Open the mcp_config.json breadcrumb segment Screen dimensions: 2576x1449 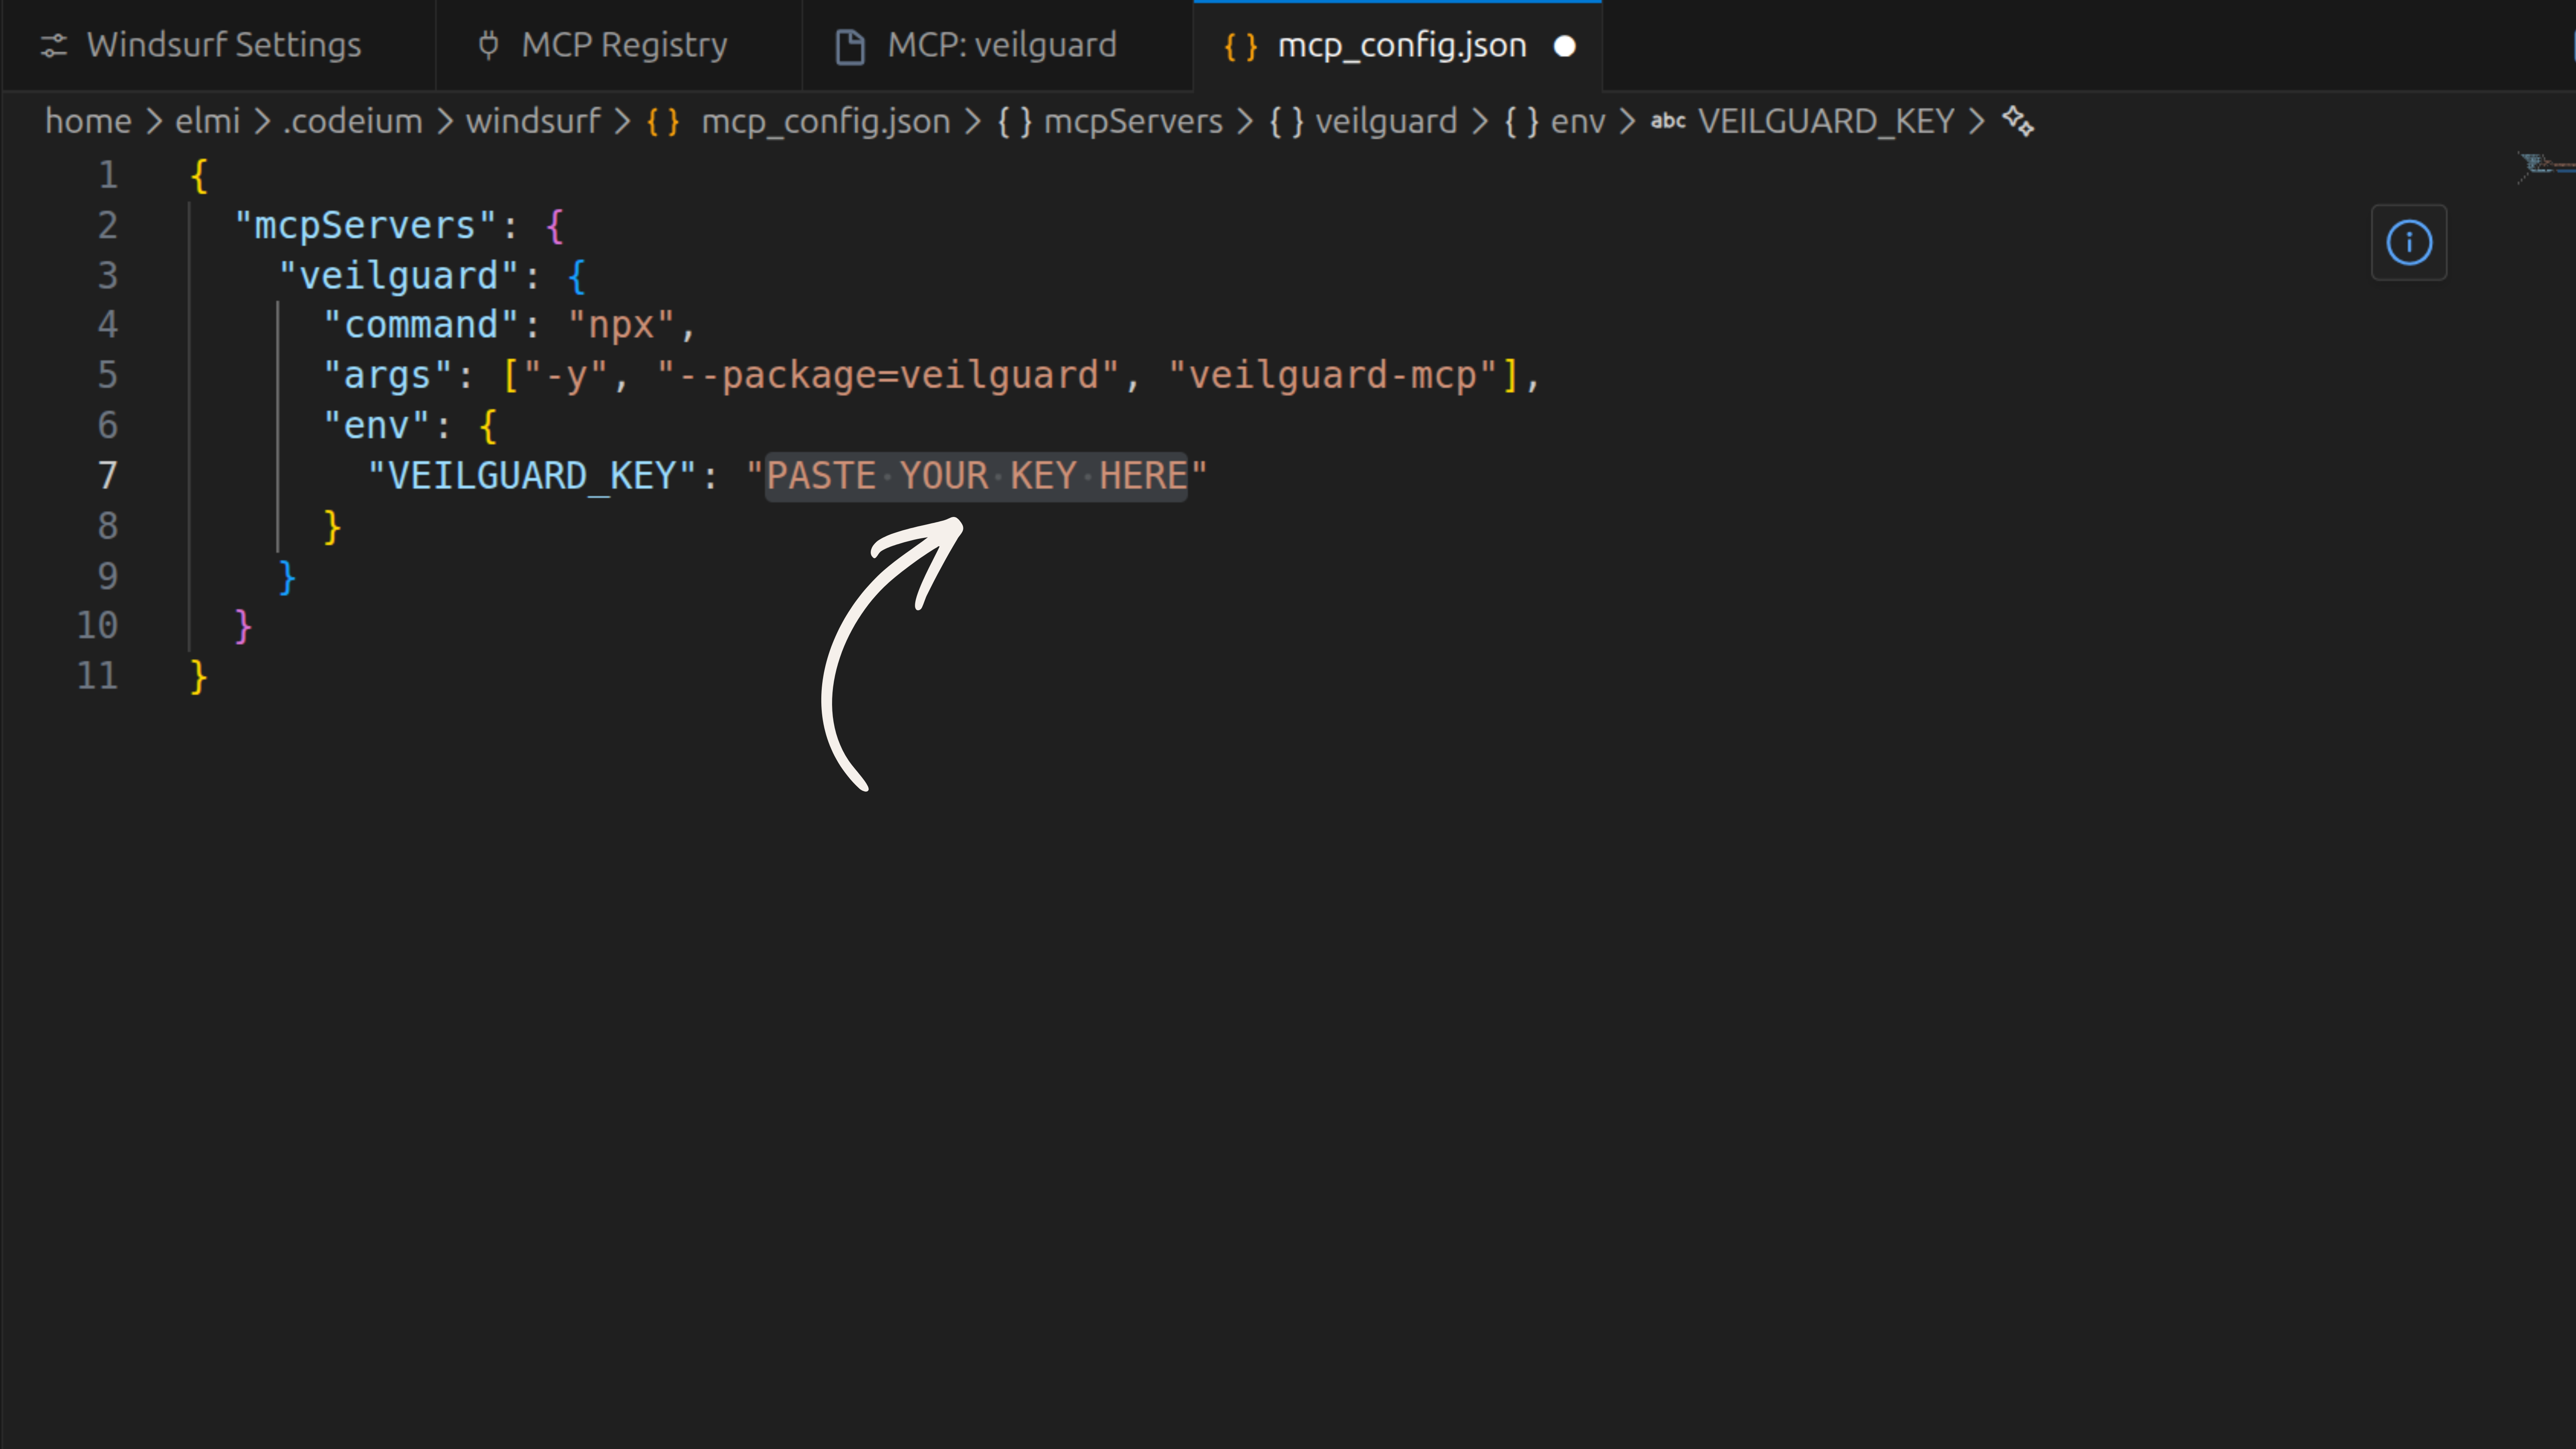point(825,122)
